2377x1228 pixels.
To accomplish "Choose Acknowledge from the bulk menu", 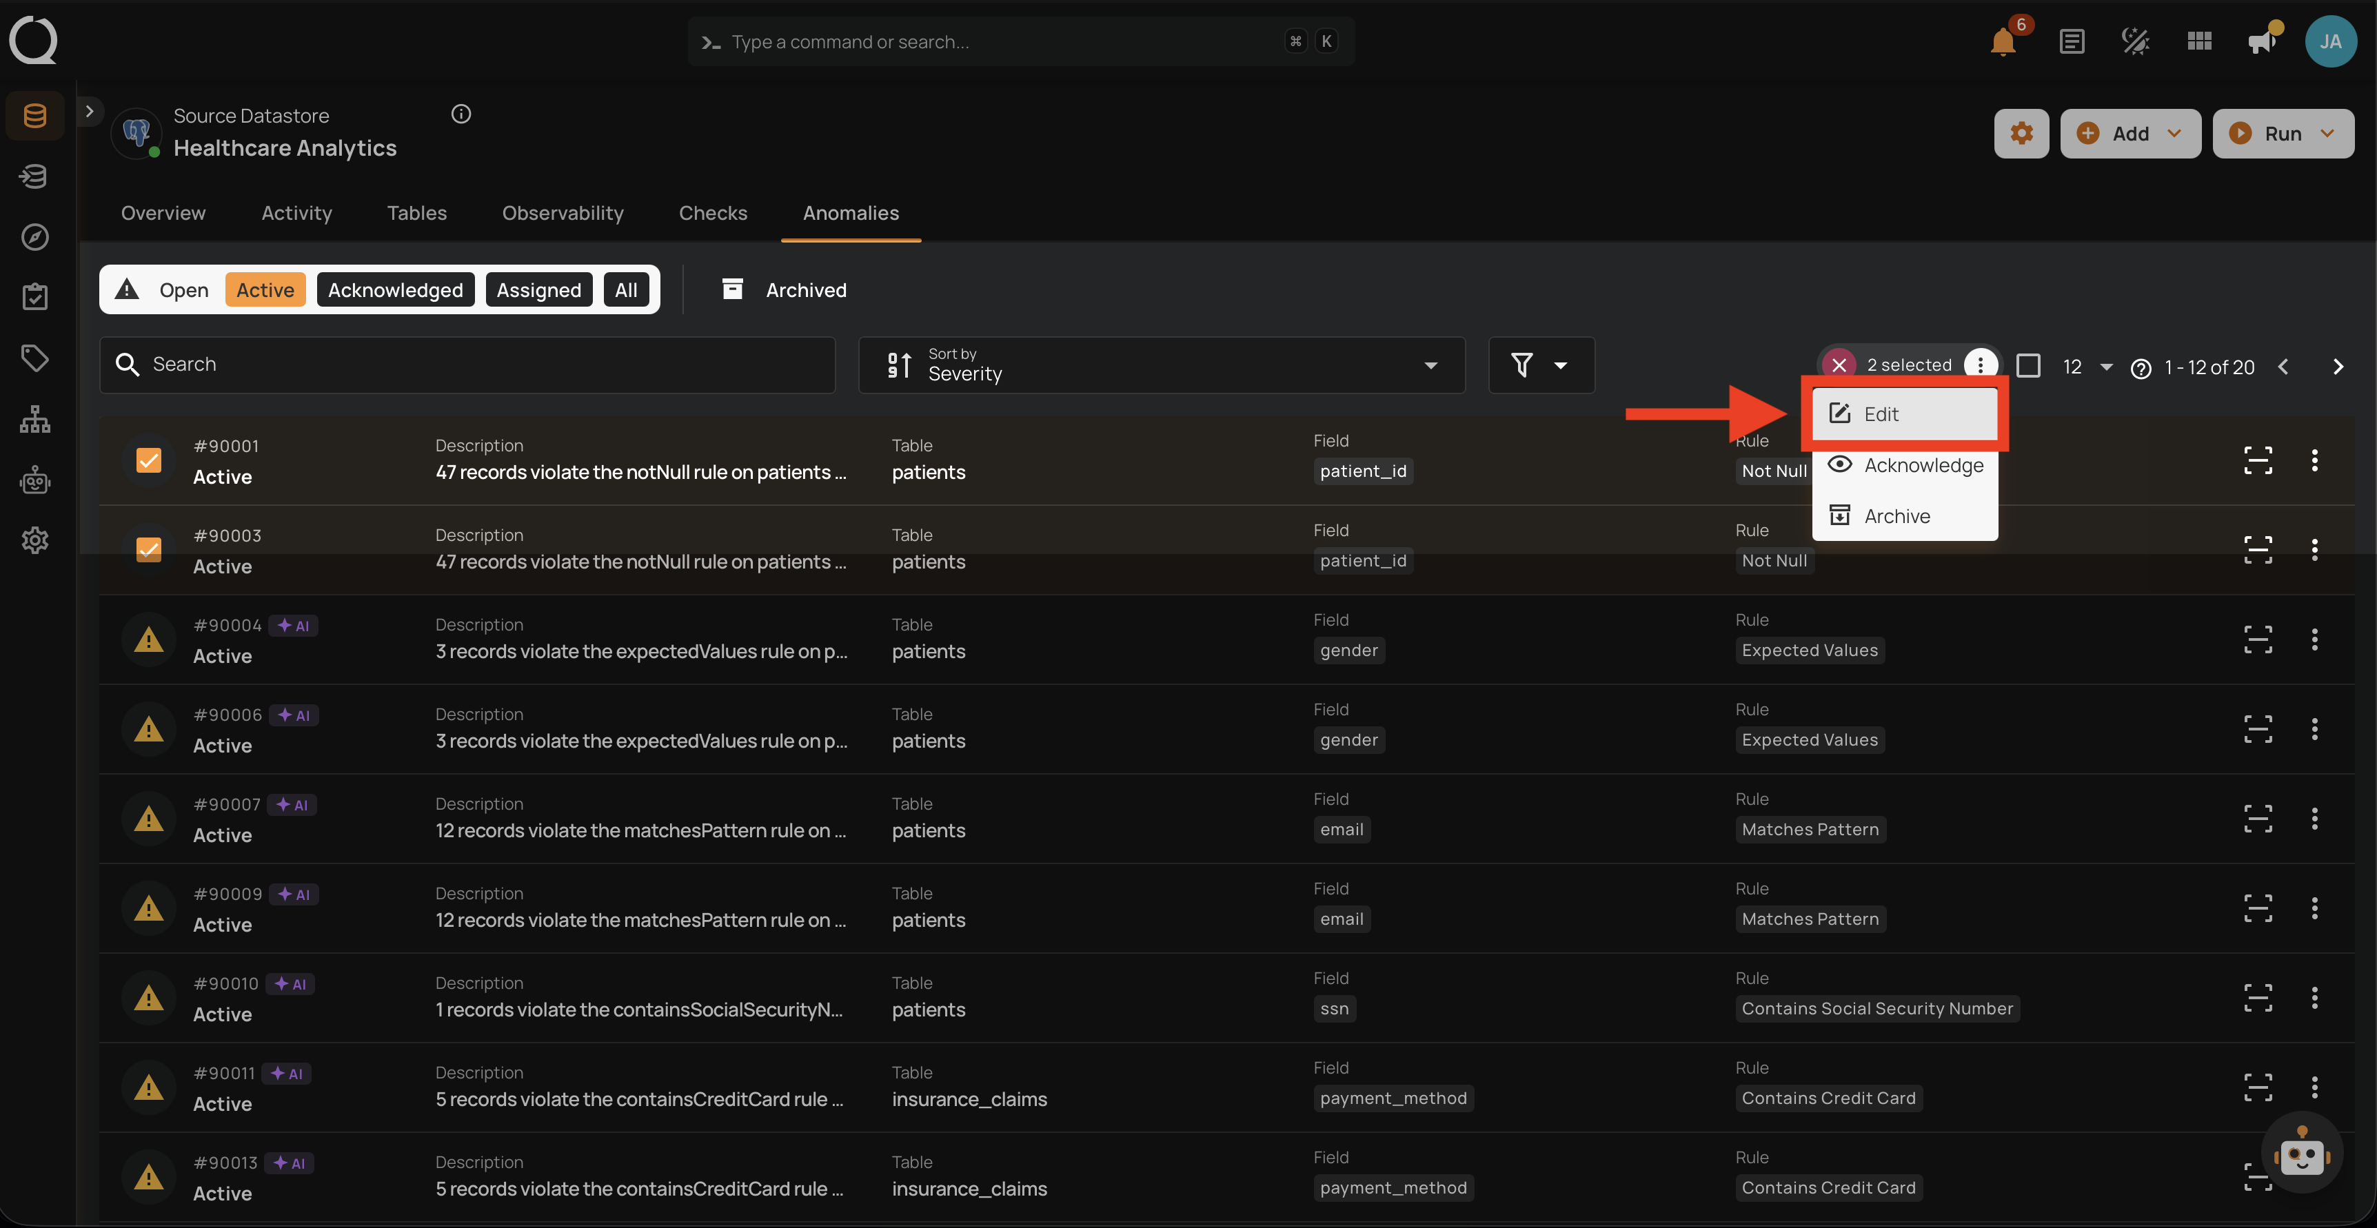I will pyautogui.click(x=1905, y=465).
